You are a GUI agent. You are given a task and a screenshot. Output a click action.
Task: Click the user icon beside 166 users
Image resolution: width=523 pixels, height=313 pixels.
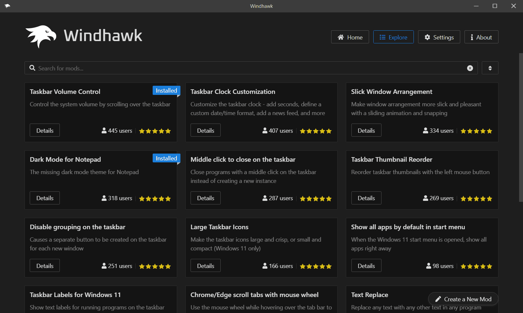[x=265, y=266]
